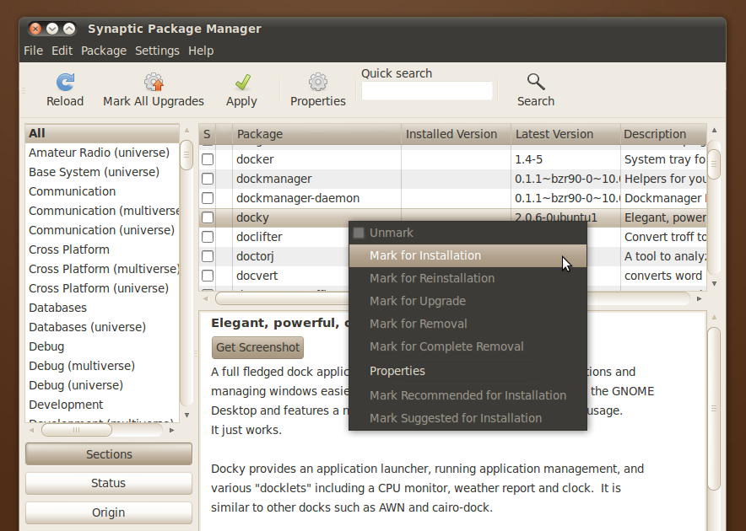Select Base System (universe) category

[102, 172]
